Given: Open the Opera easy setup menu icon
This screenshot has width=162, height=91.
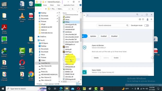Looking at the screenshot, I should pos(151,19).
